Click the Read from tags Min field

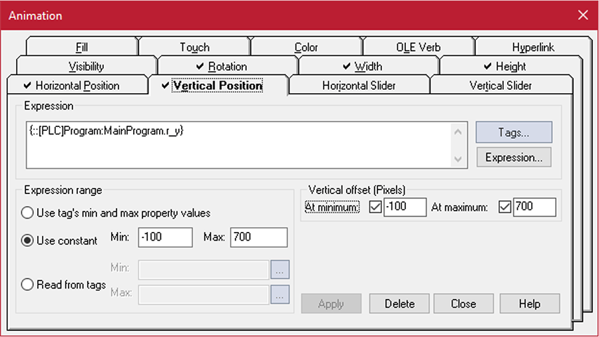pyautogui.click(x=204, y=269)
